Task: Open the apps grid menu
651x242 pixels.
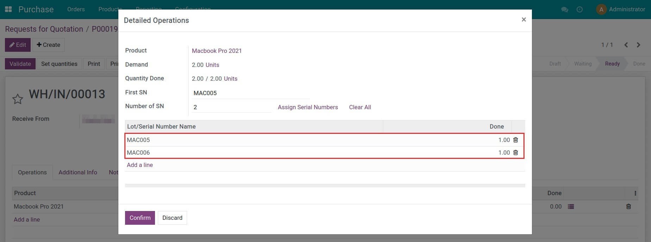Action: (x=8, y=9)
